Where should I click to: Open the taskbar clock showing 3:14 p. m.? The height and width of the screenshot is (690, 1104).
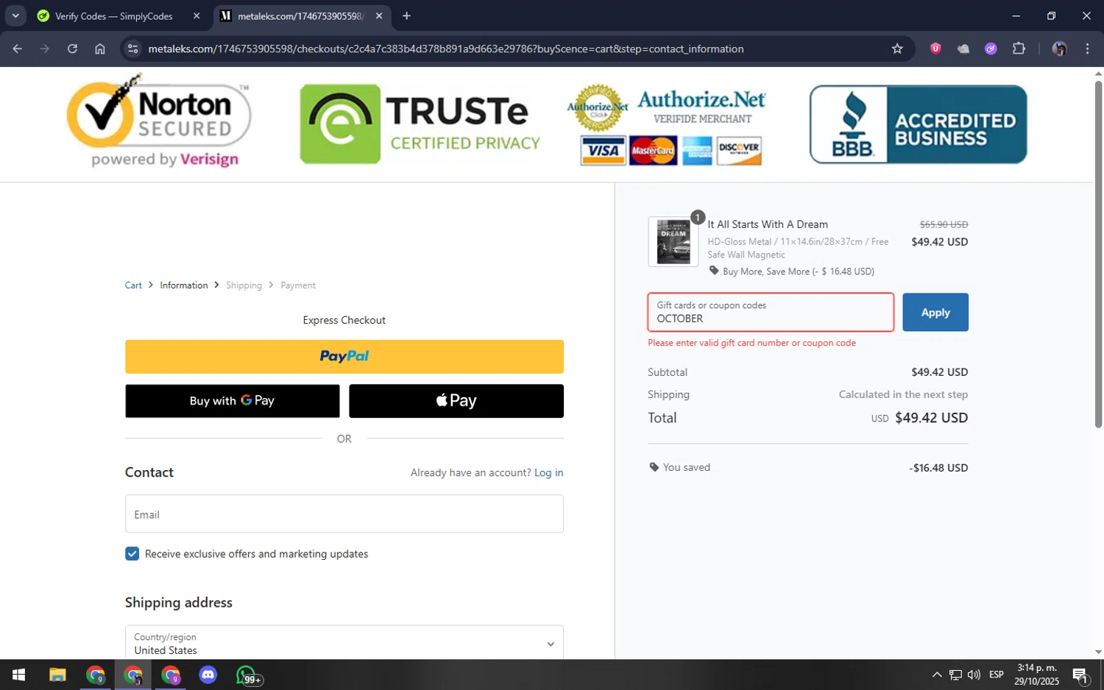[1036, 675]
